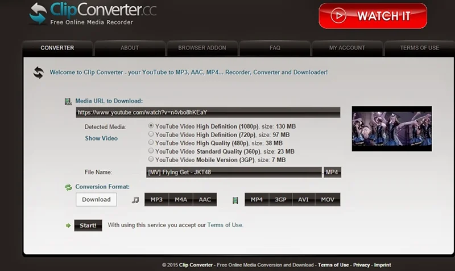The image size is (455, 271).
Task: Choose MP3 conversion format
Action: (x=156, y=199)
